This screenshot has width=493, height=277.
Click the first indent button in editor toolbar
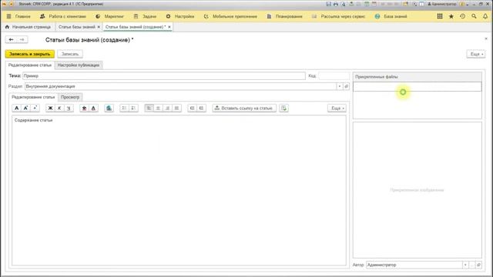[192, 108]
